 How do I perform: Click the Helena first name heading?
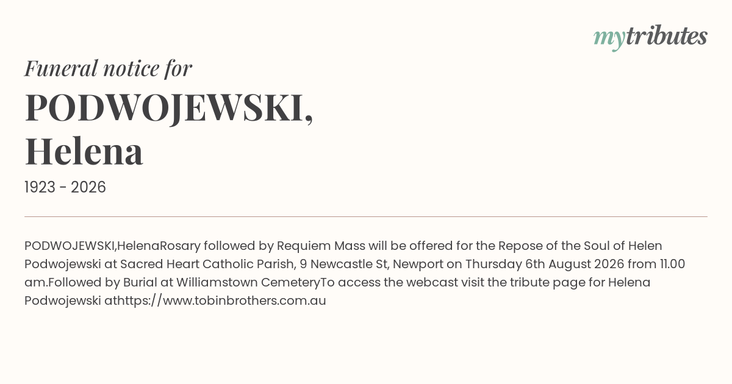[84, 151]
